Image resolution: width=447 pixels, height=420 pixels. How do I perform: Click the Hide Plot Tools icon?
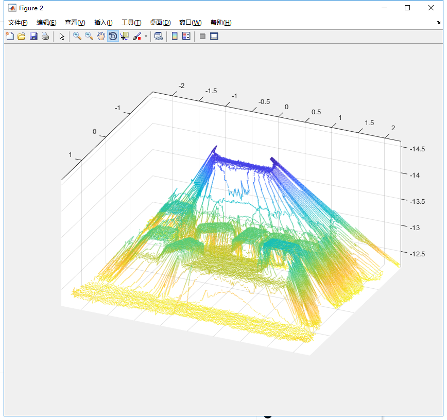(x=202, y=36)
